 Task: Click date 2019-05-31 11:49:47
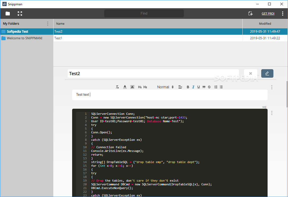tap(265, 31)
